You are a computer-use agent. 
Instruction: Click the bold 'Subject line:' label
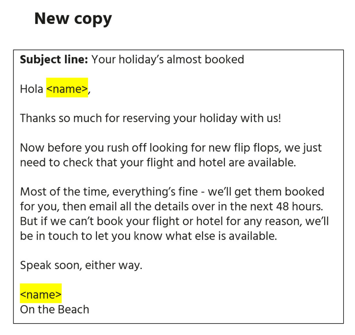click(x=54, y=60)
